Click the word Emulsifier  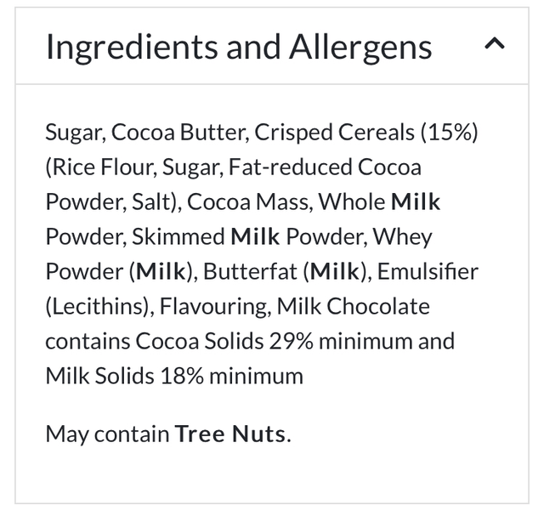(427, 271)
